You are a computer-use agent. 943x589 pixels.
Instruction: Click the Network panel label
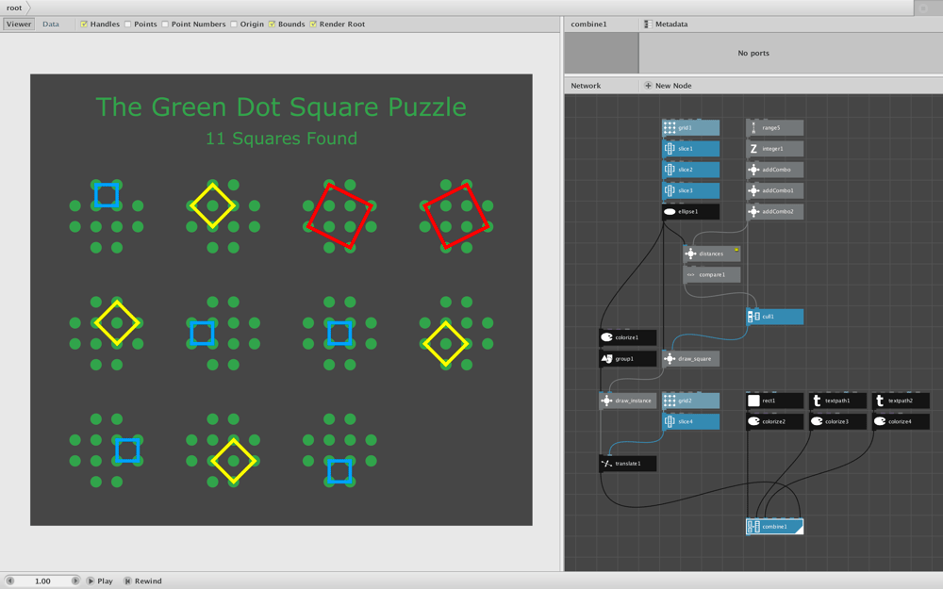click(586, 86)
